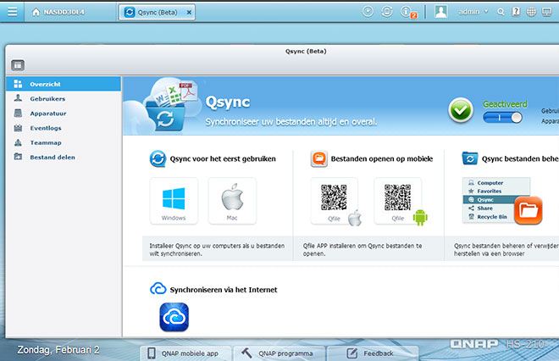This screenshot has height=361, width=559.
Task: Click the Qsync voor het eerst gebruiken icon
Action: [158, 158]
